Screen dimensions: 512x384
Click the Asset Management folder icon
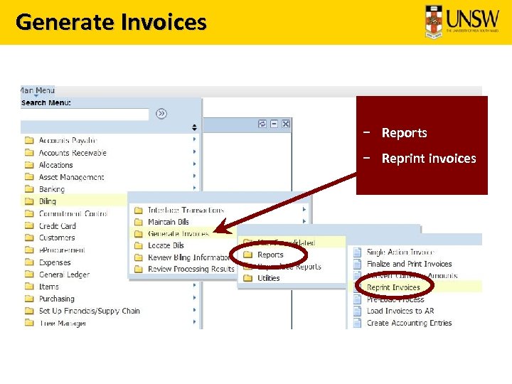point(29,177)
